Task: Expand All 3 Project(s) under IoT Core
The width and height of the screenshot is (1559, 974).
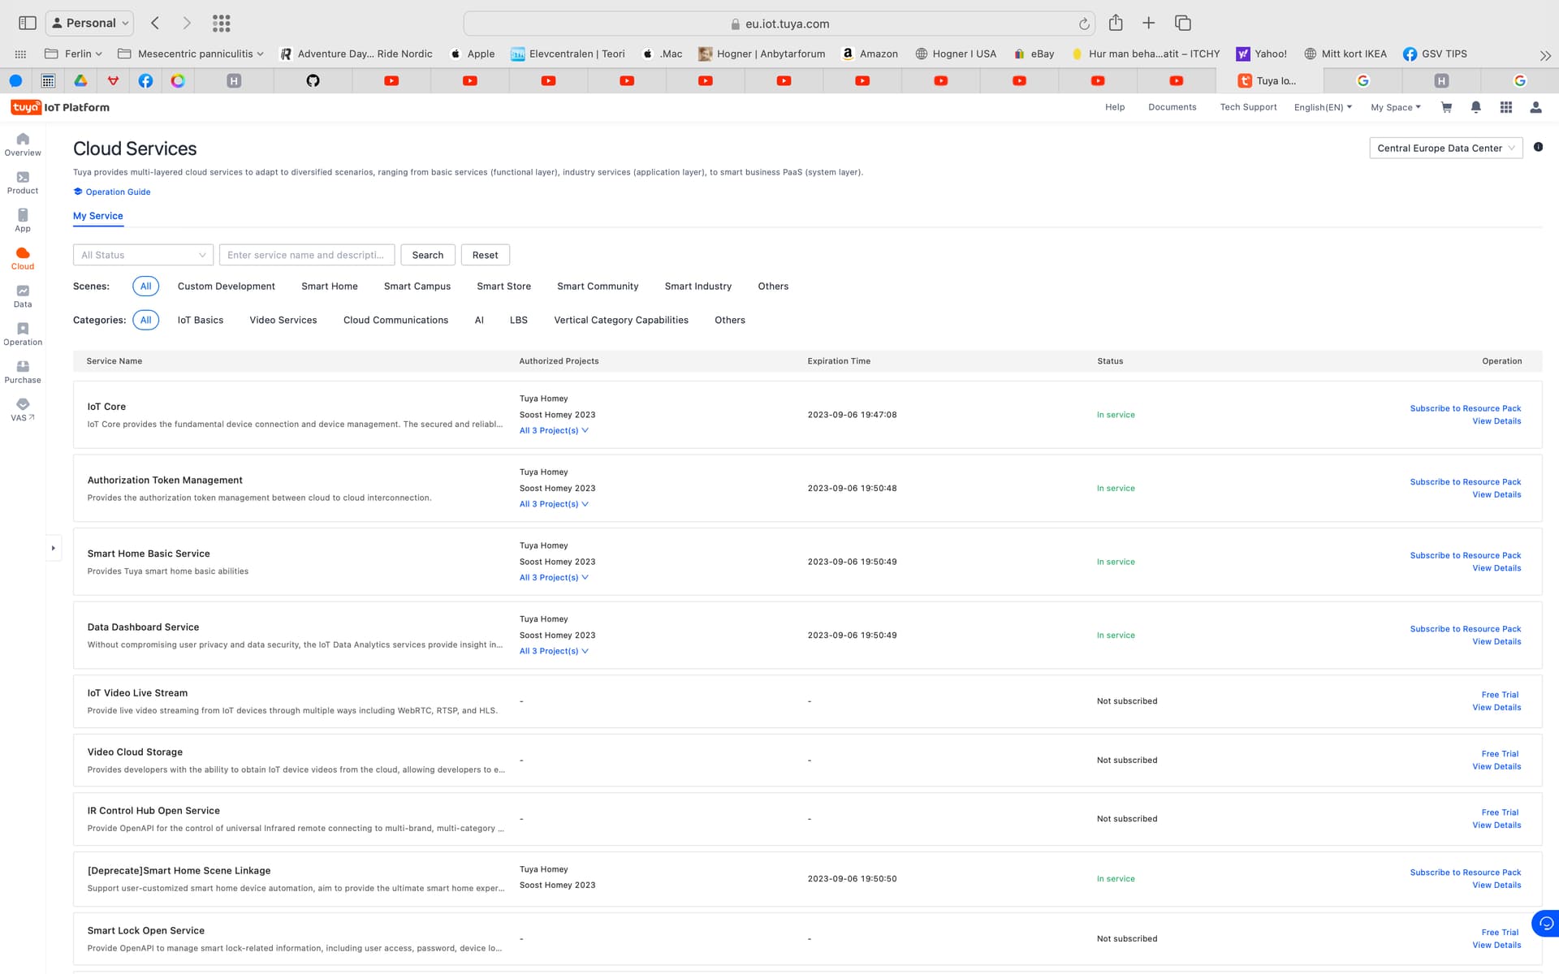Action: pyautogui.click(x=554, y=431)
